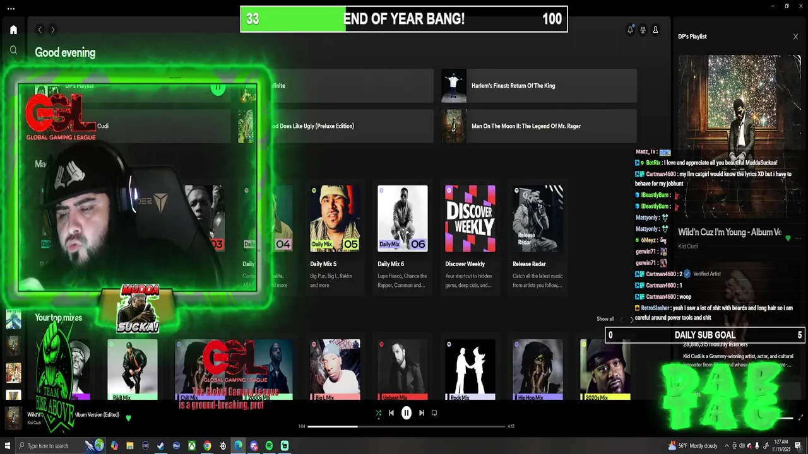This screenshot has width=808, height=454.
Task: Open Xbox app from taskbar
Action: pyautogui.click(x=192, y=446)
